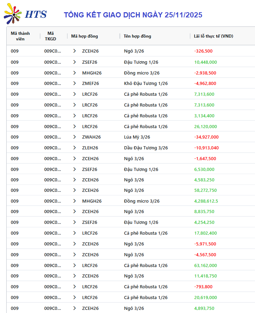
Task: Sort by Lãi lỗ thực tế (VND) header
Action: coord(213,36)
